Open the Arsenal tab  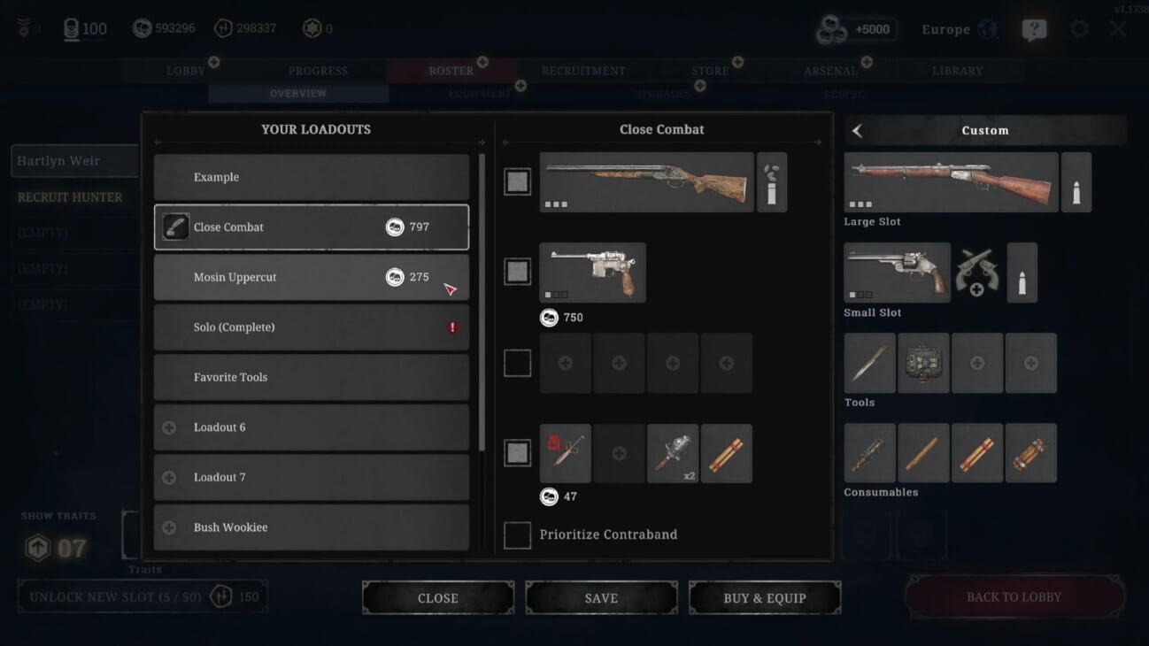830,71
